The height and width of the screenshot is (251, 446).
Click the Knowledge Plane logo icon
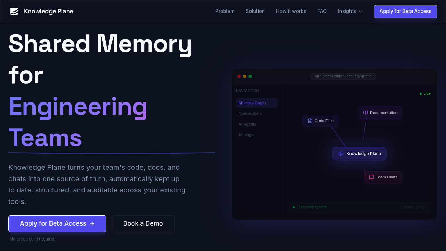point(14,11)
